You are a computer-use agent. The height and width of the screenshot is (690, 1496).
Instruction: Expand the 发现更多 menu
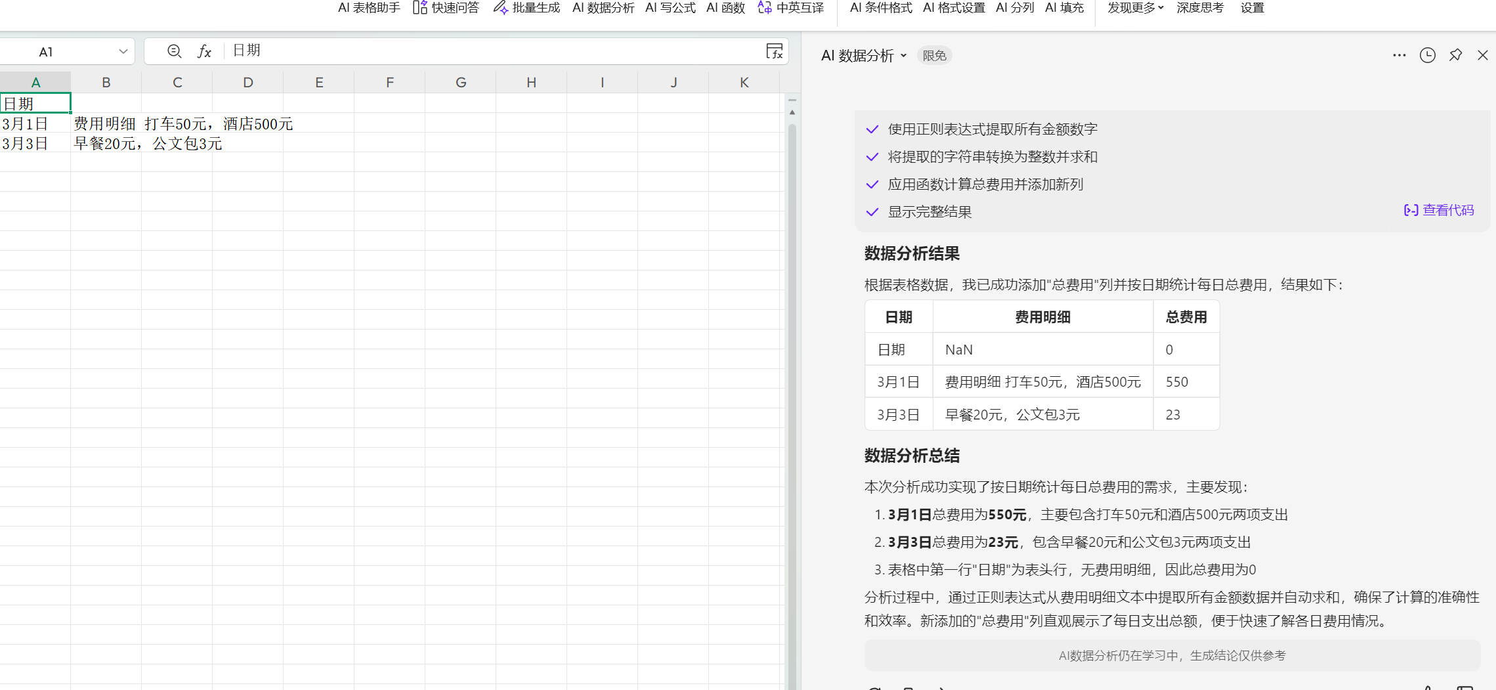click(1136, 8)
